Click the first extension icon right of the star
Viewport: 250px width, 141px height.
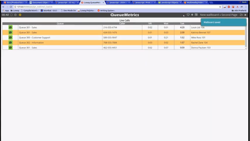point(225,7)
